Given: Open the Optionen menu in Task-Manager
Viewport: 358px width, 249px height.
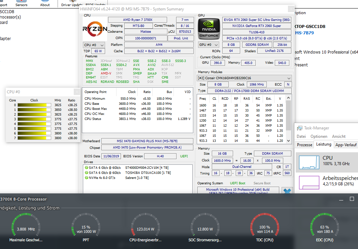Looking at the screenshot, I should pyautogui.click(x=319, y=136).
